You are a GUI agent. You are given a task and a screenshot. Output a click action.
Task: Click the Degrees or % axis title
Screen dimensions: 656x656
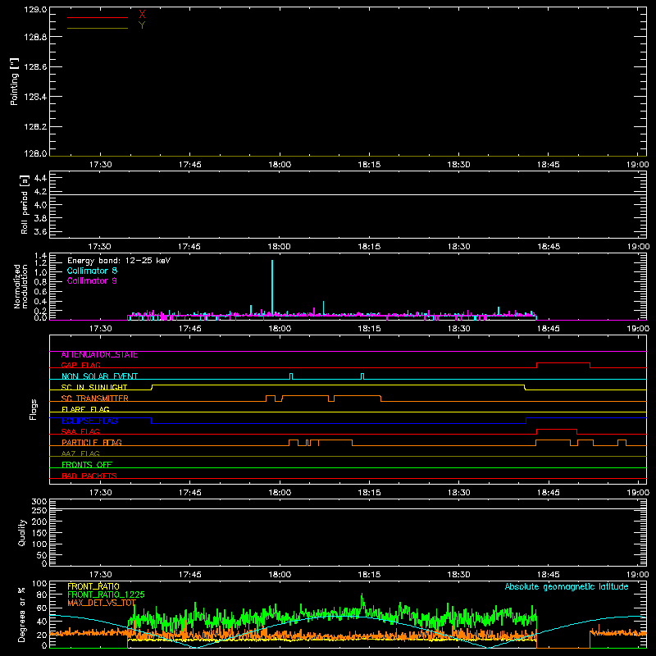(x=22, y=614)
